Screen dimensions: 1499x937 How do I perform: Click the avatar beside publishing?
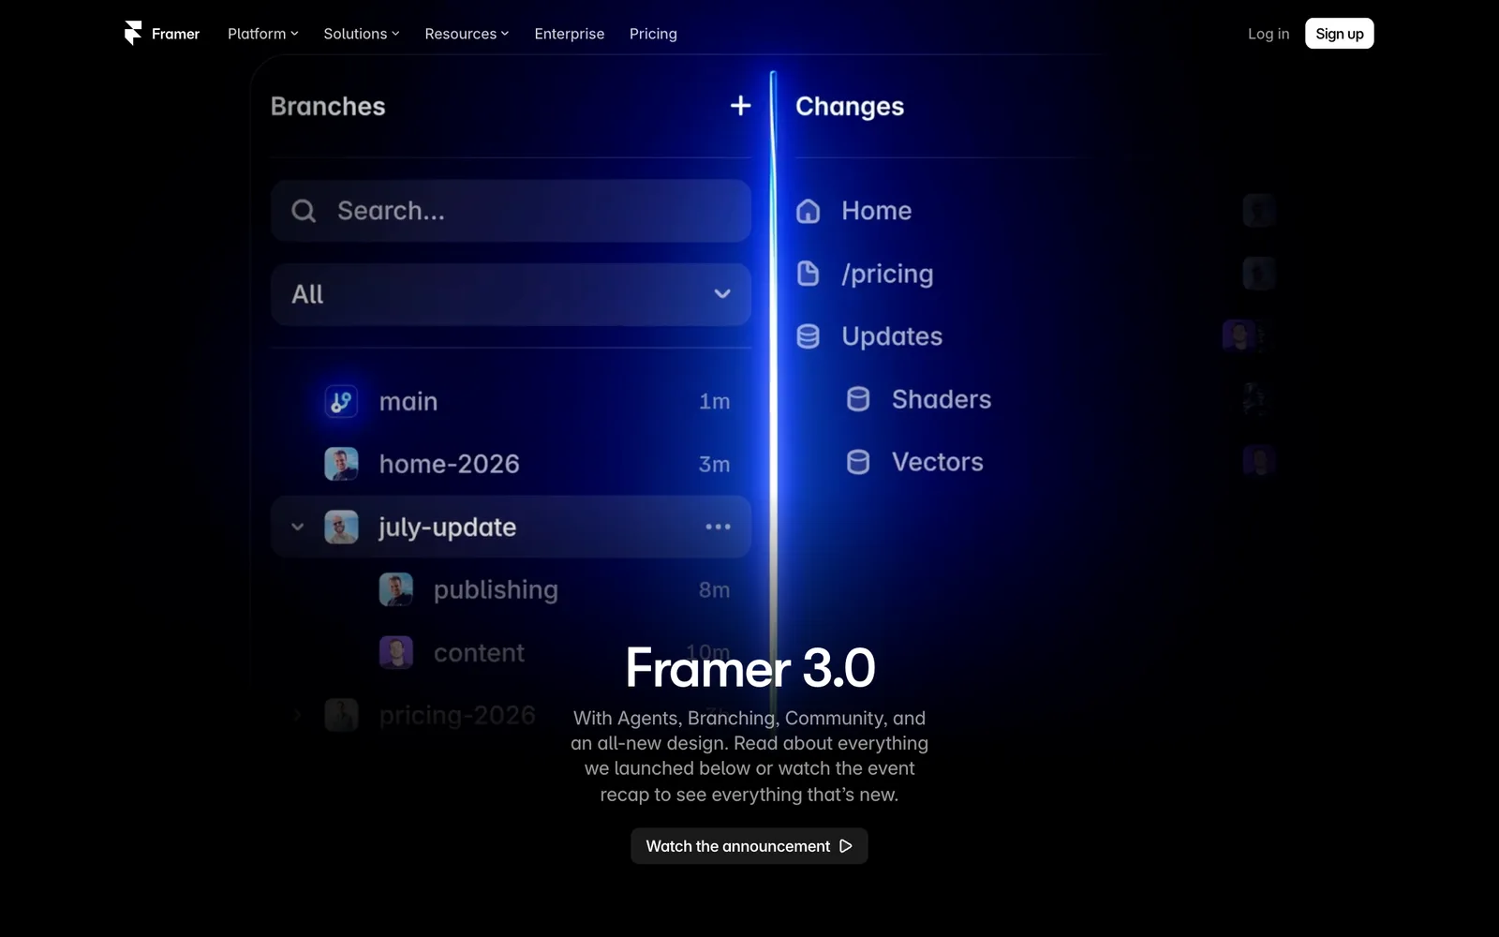click(x=395, y=589)
